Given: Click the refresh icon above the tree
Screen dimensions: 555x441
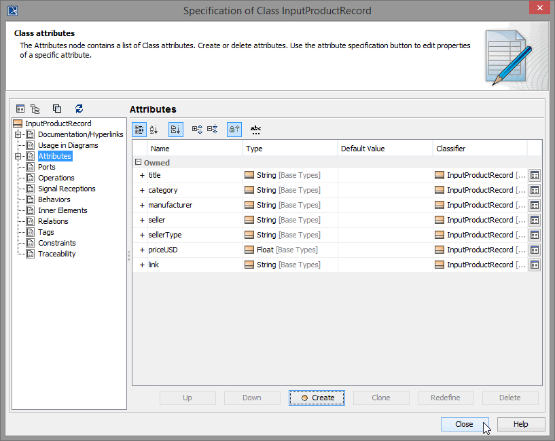Looking at the screenshot, I should click(x=79, y=109).
